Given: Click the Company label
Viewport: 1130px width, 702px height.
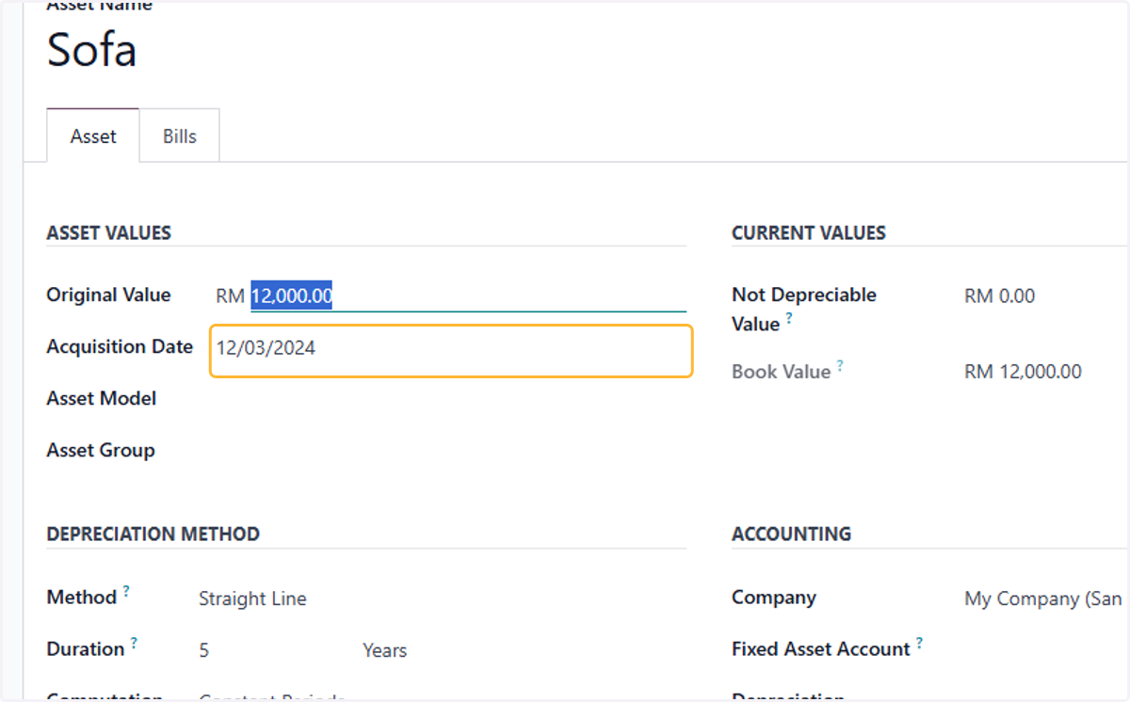Looking at the screenshot, I should [774, 598].
